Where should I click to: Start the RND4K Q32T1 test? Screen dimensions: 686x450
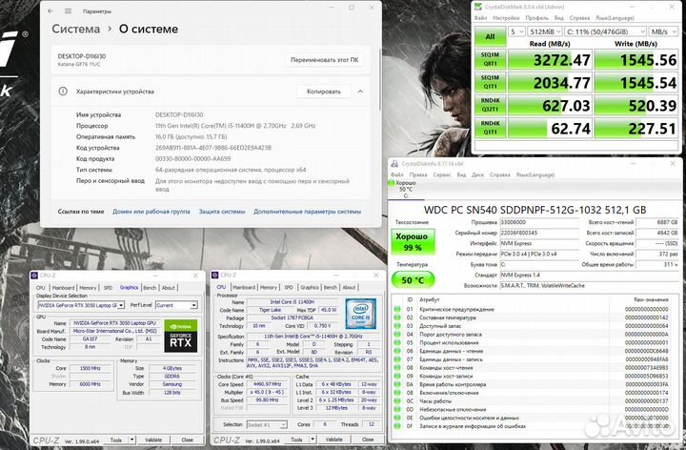(x=490, y=105)
